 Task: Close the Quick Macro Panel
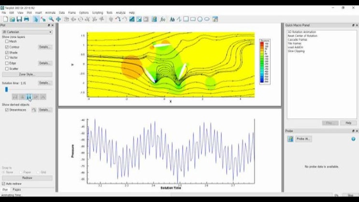click(x=357, y=25)
